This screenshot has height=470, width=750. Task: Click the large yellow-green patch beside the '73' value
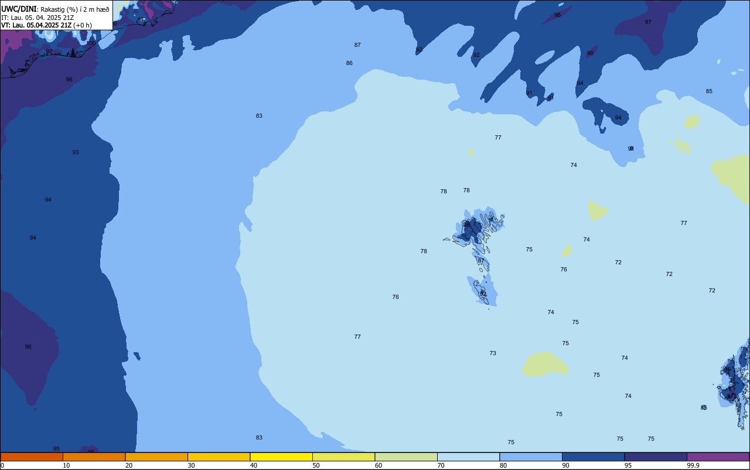(544, 364)
